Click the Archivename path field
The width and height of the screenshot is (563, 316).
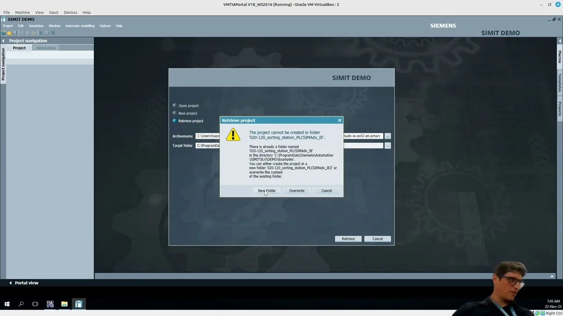pyautogui.click(x=289, y=136)
